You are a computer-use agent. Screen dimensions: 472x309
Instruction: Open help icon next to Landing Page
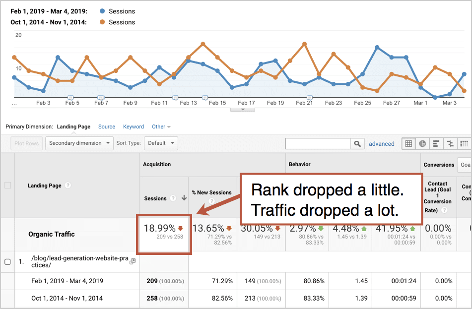click(x=68, y=185)
